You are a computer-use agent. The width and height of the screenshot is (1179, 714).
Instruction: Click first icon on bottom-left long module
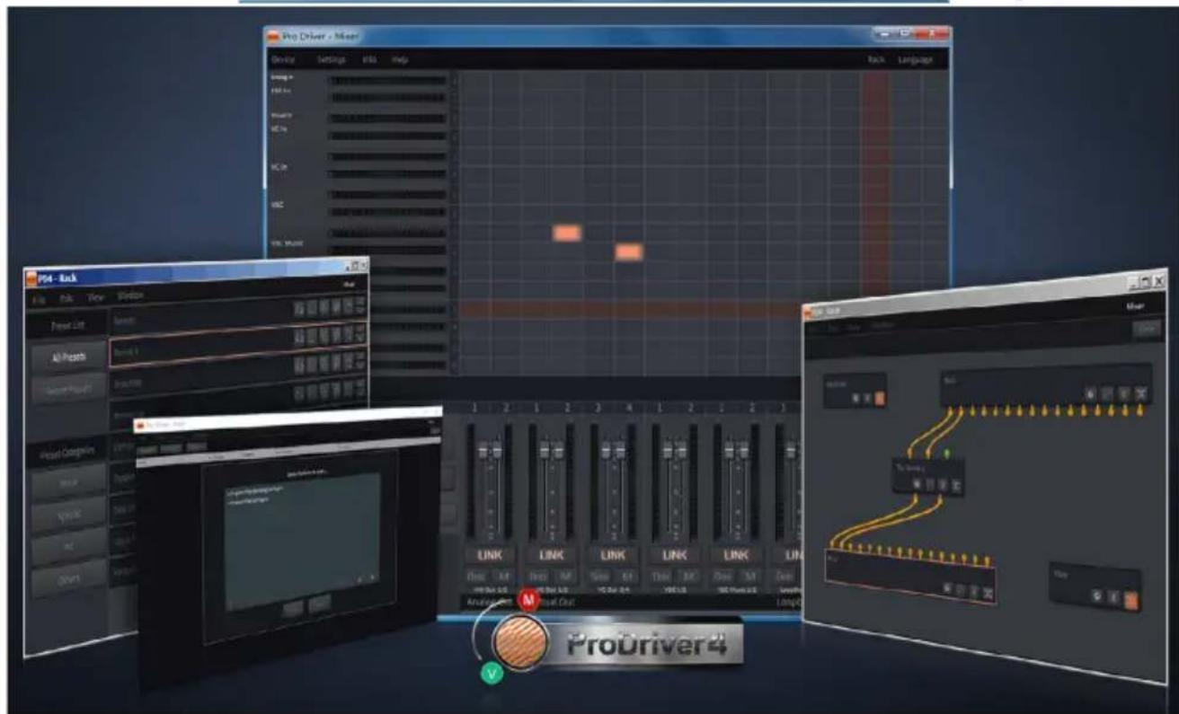tap(945, 588)
